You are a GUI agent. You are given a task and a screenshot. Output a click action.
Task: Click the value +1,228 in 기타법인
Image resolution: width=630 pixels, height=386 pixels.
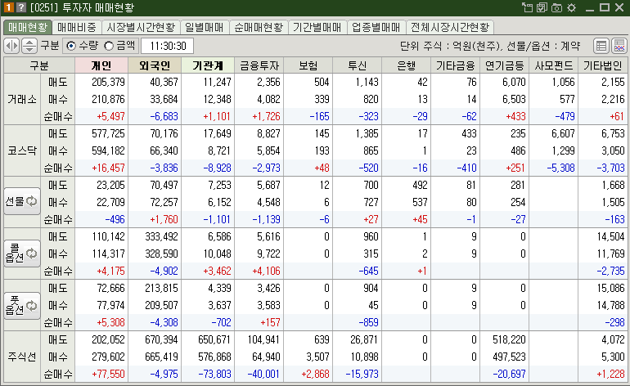pos(610,374)
